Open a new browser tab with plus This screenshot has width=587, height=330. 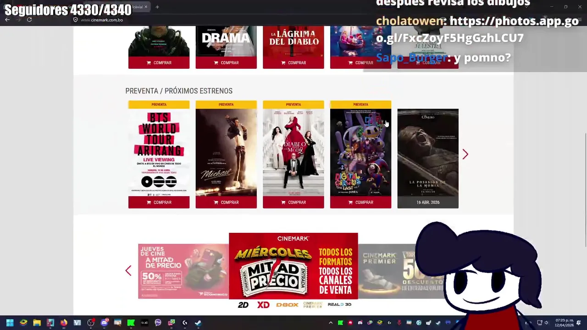157,7
